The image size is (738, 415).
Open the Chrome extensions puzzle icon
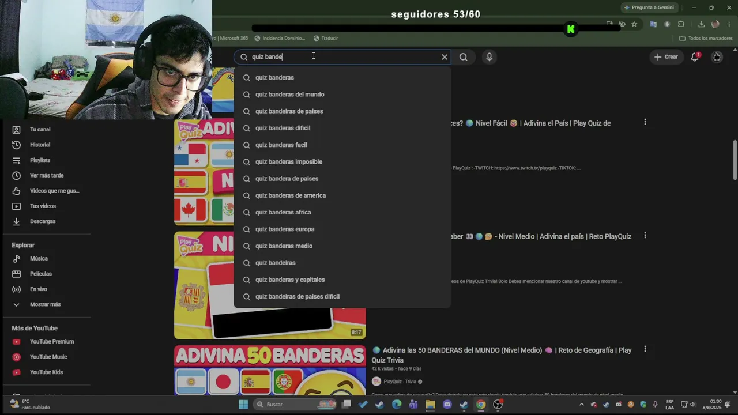[681, 24]
